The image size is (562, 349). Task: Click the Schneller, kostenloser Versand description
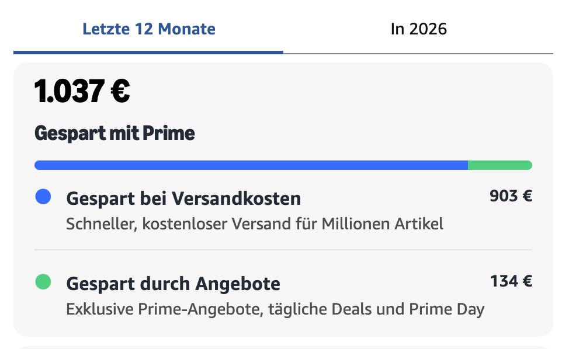(x=255, y=224)
